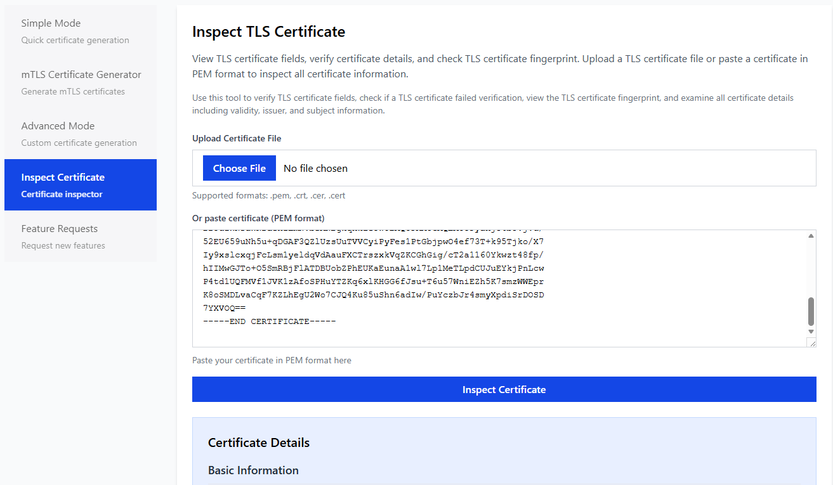
Task: Click the Inspect TLS Certificate page title
Action: coord(268,31)
